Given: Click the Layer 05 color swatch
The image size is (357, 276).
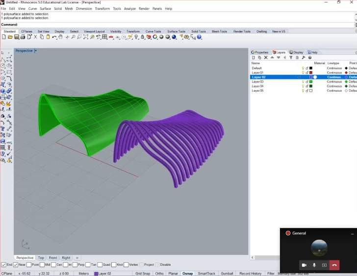Looking at the screenshot, I should [311, 91].
